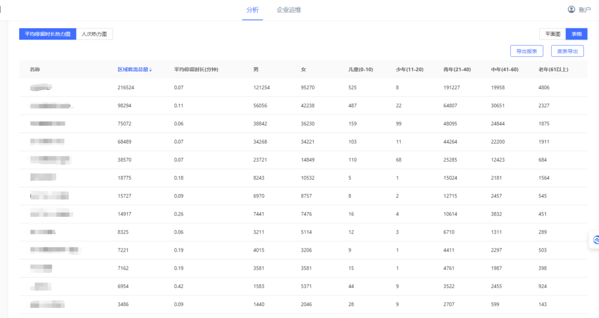This screenshot has height=318, width=599.
Task: Click the 名称 column header
Action: pos(35,69)
